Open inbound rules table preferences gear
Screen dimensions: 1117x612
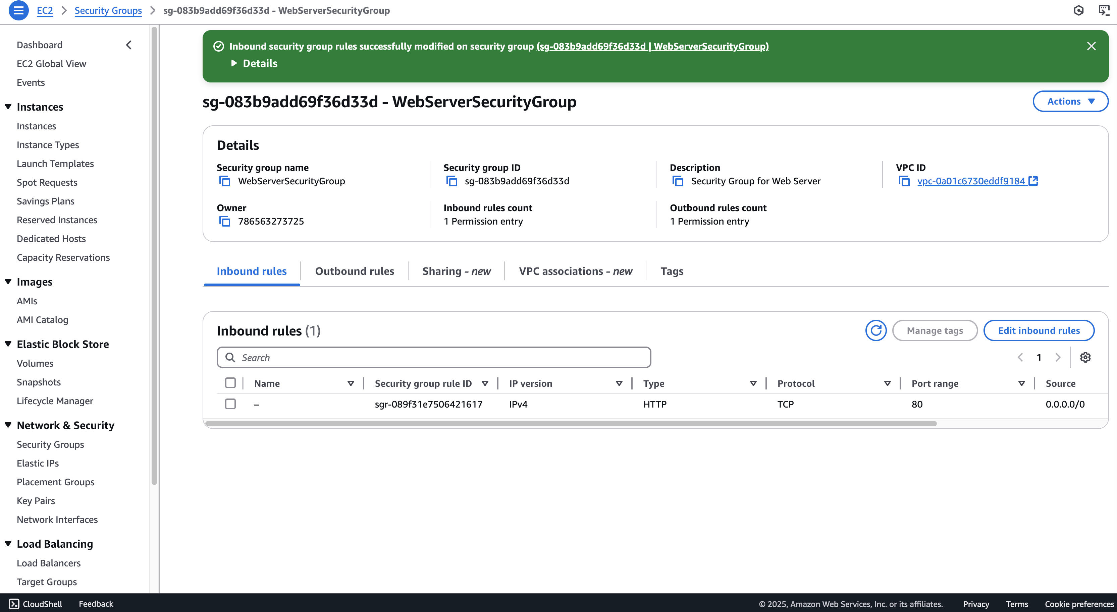point(1085,357)
